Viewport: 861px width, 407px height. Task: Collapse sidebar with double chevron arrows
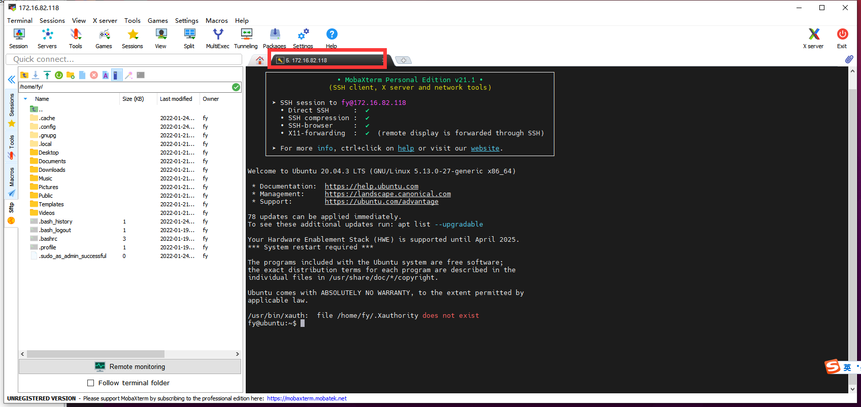pos(11,80)
